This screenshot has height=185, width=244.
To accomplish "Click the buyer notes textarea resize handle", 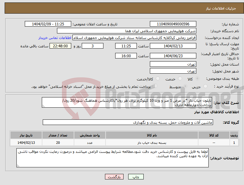I will pos(18,166).
